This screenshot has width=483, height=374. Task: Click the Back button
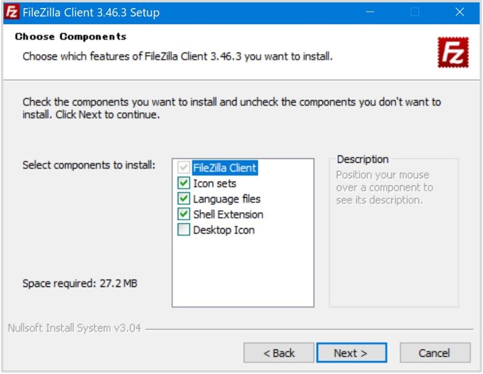tap(279, 353)
